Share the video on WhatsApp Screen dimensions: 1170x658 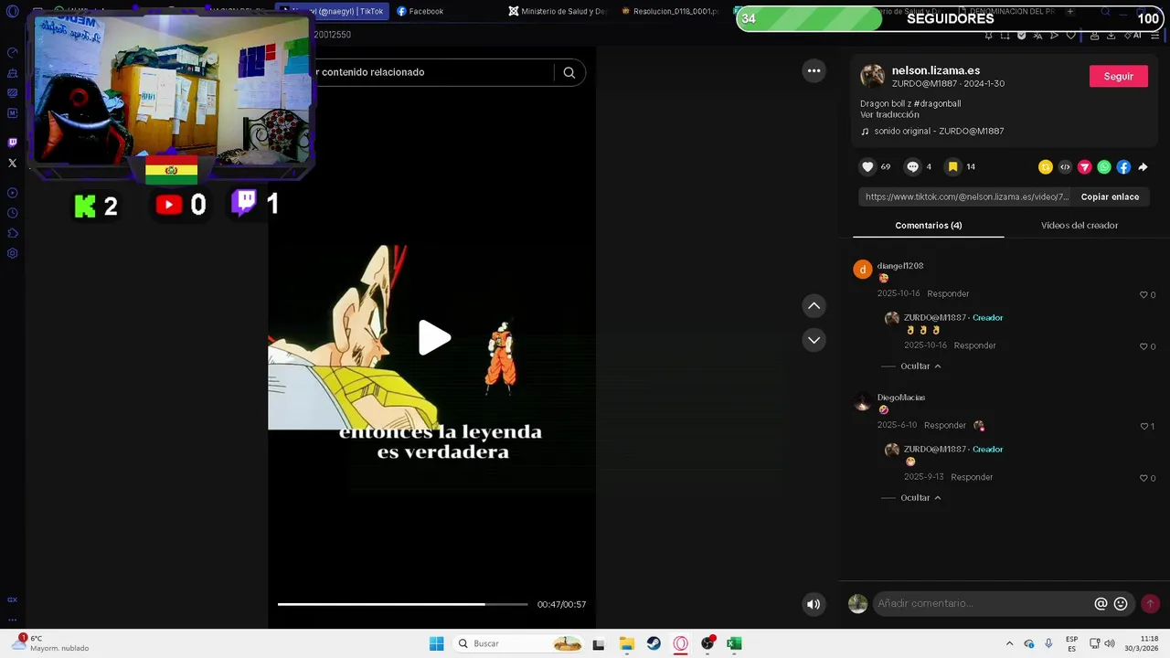(1104, 167)
